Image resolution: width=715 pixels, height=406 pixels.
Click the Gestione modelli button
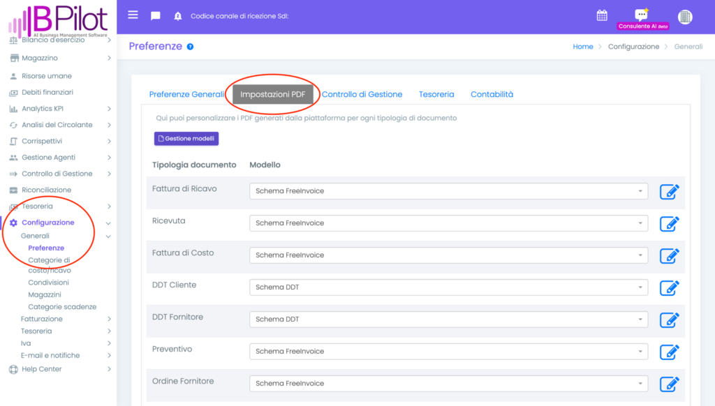186,139
